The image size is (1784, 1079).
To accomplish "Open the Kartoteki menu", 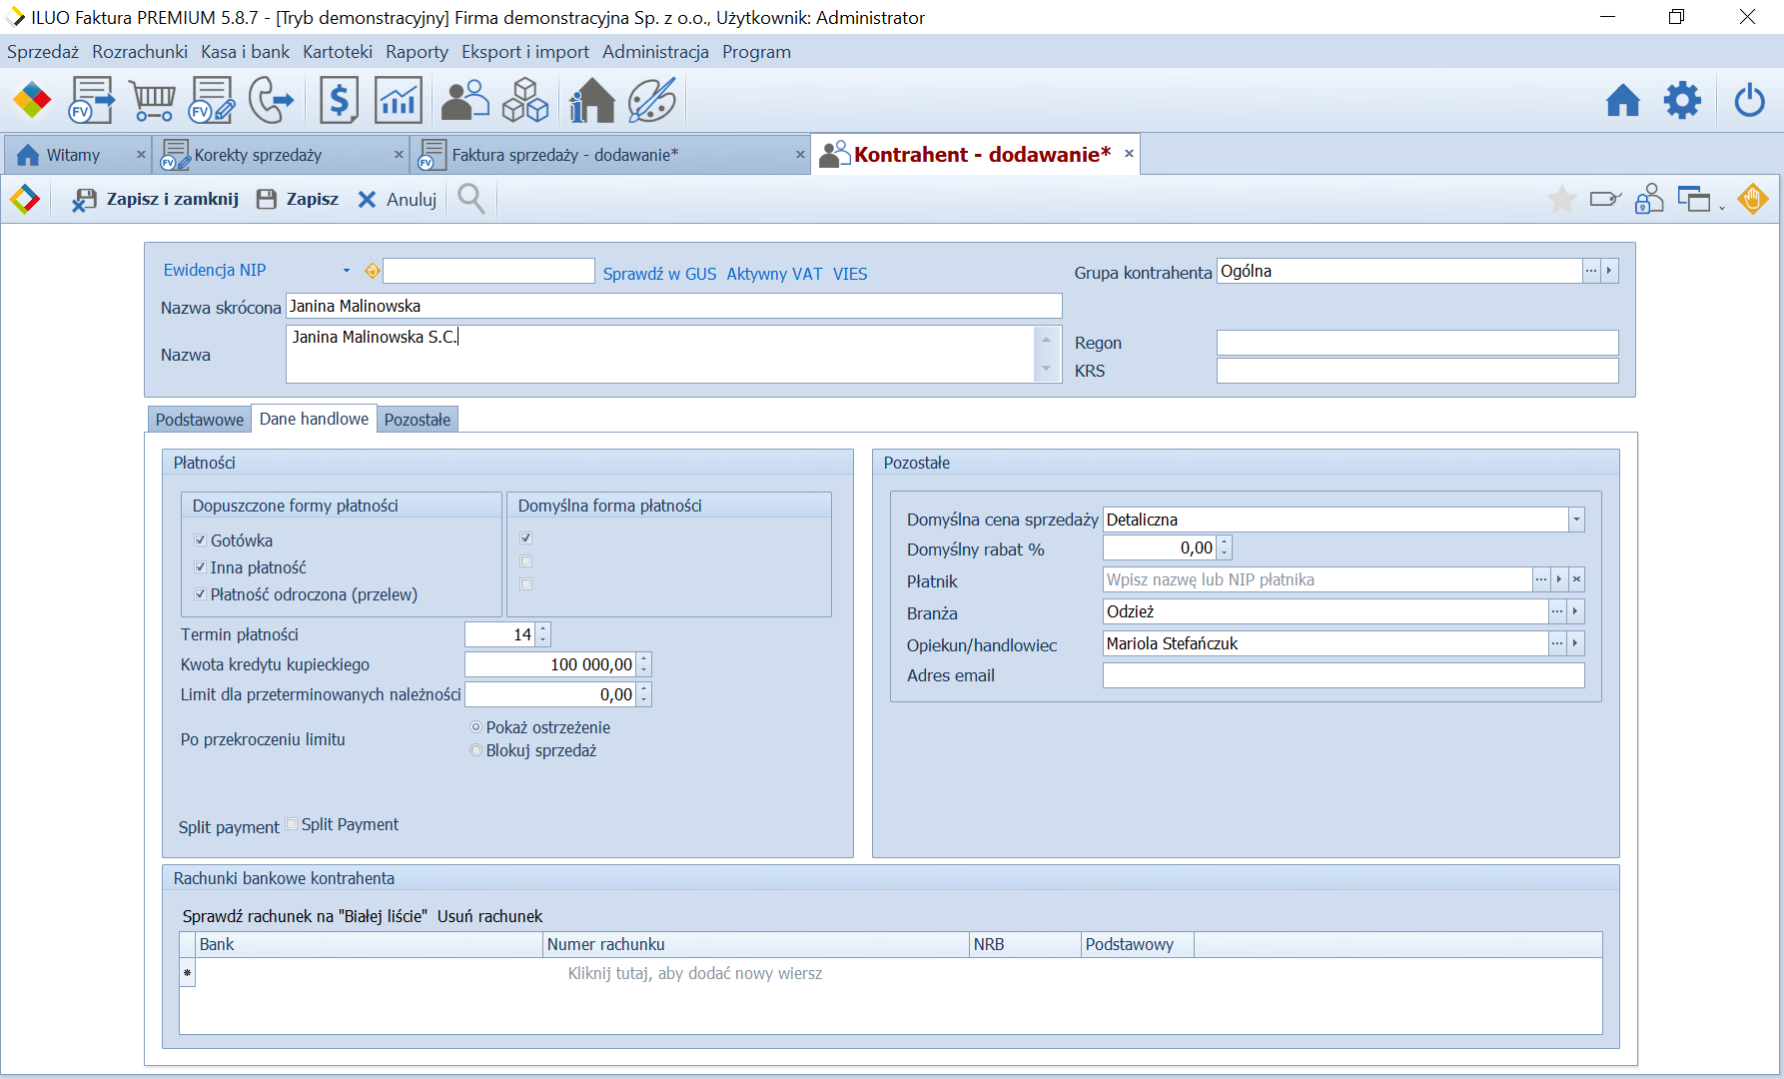I will [338, 52].
